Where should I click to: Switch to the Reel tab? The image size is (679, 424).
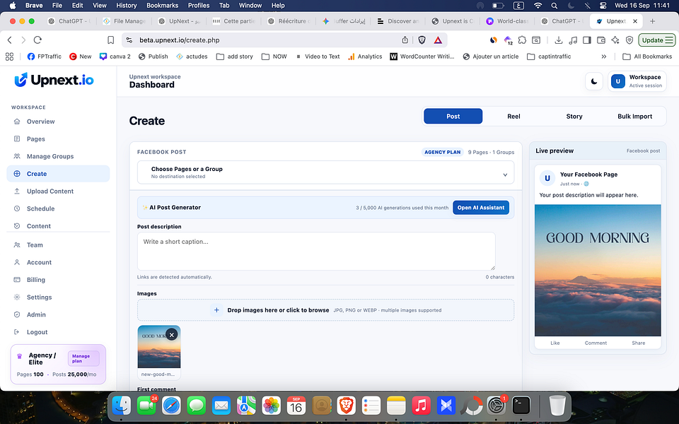click(x=513, y=117)
